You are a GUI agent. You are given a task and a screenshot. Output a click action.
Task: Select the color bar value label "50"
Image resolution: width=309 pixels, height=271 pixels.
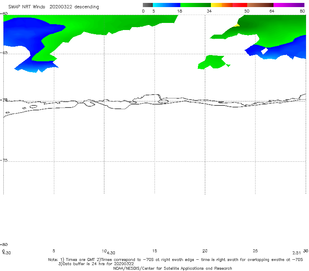(247, 11)
